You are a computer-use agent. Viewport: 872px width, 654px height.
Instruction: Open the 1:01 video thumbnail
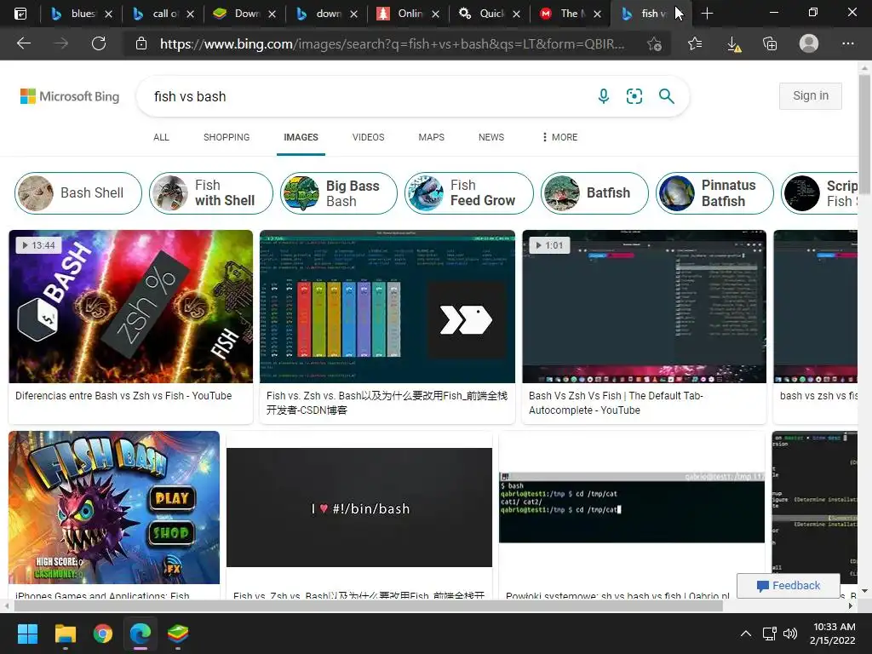click(x=644, y=307)
